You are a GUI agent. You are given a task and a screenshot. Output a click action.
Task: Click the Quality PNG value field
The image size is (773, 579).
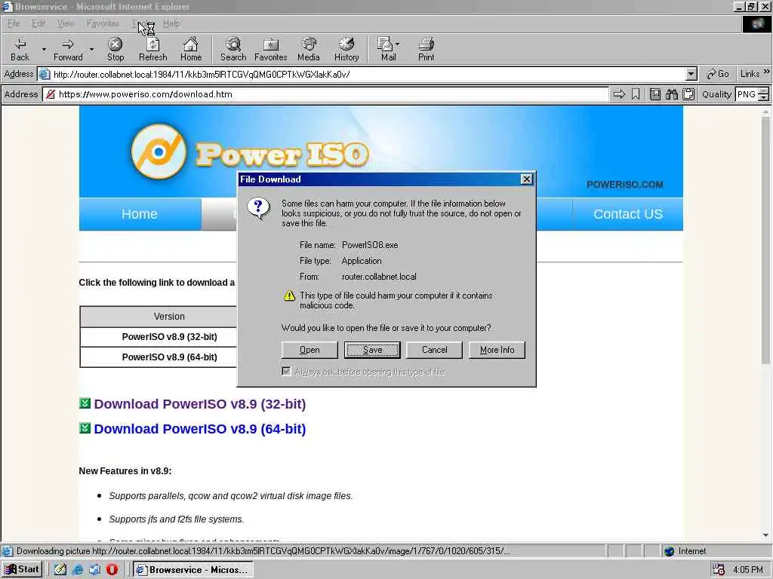(747, 94)
